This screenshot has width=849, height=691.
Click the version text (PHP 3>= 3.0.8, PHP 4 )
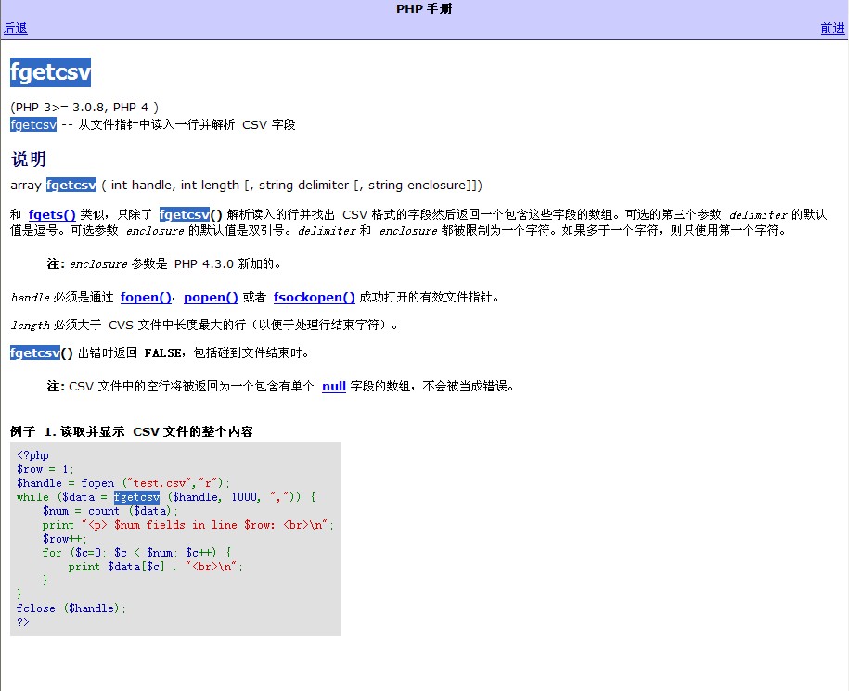click(x=84, y=108)
